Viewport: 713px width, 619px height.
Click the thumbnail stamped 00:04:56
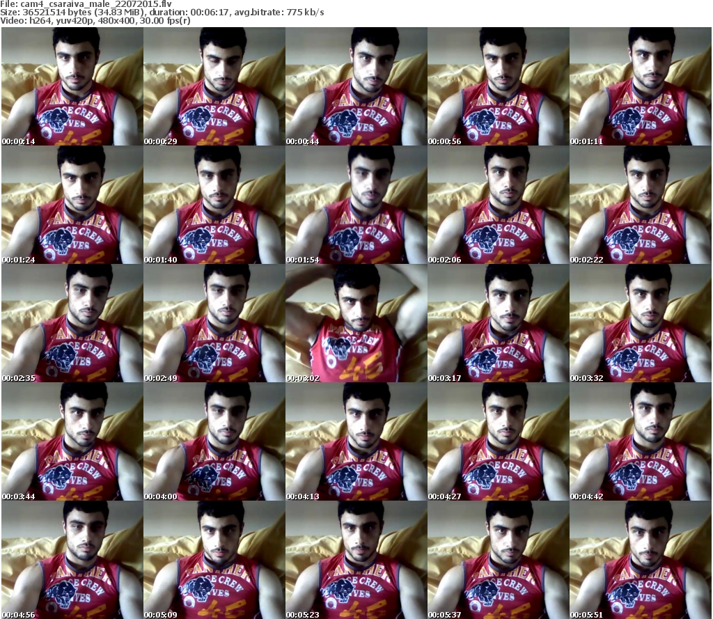(x=72, y=560)
